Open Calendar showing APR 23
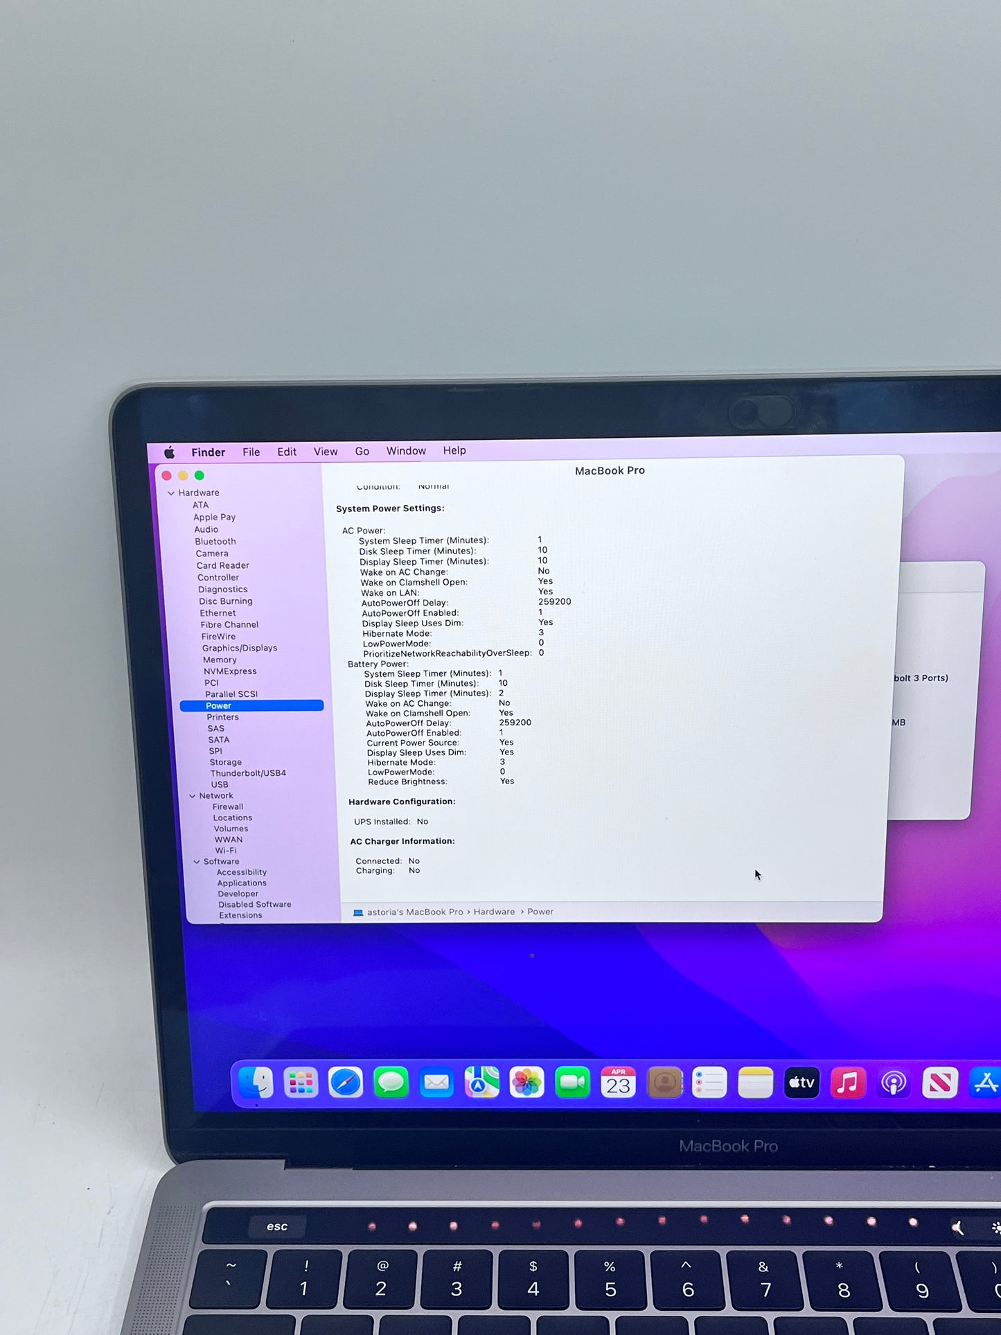Image resolution: width=1001 pixels, height=1335 pixels. coord(619,1083)
